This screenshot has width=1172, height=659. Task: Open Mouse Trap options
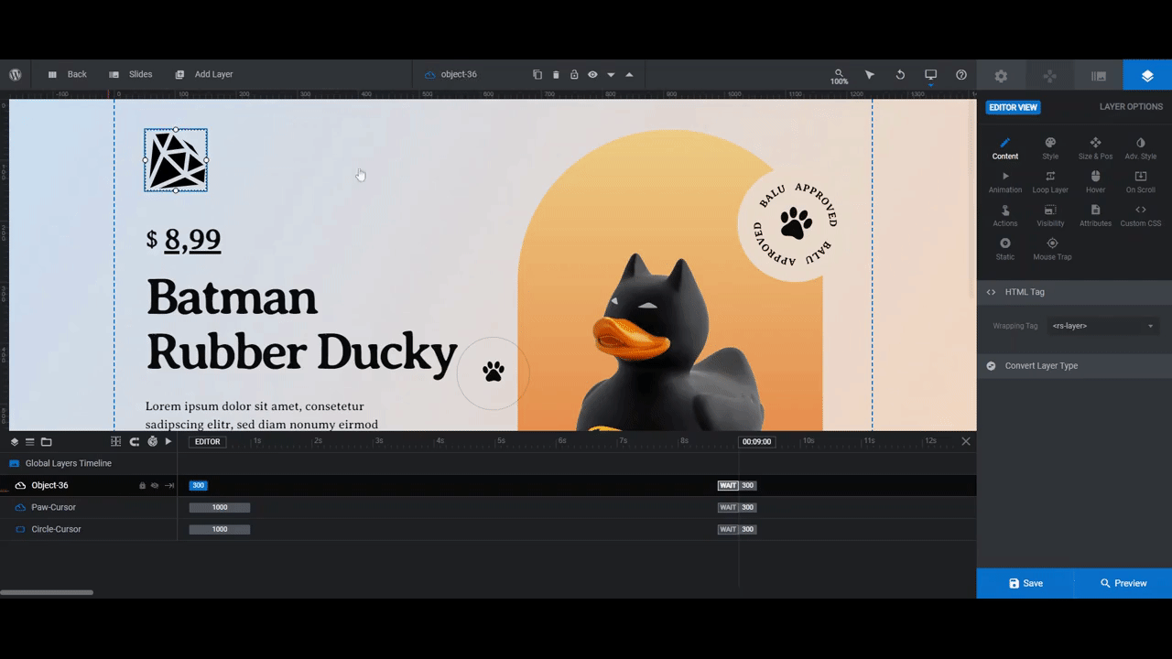click(1052, 249)
